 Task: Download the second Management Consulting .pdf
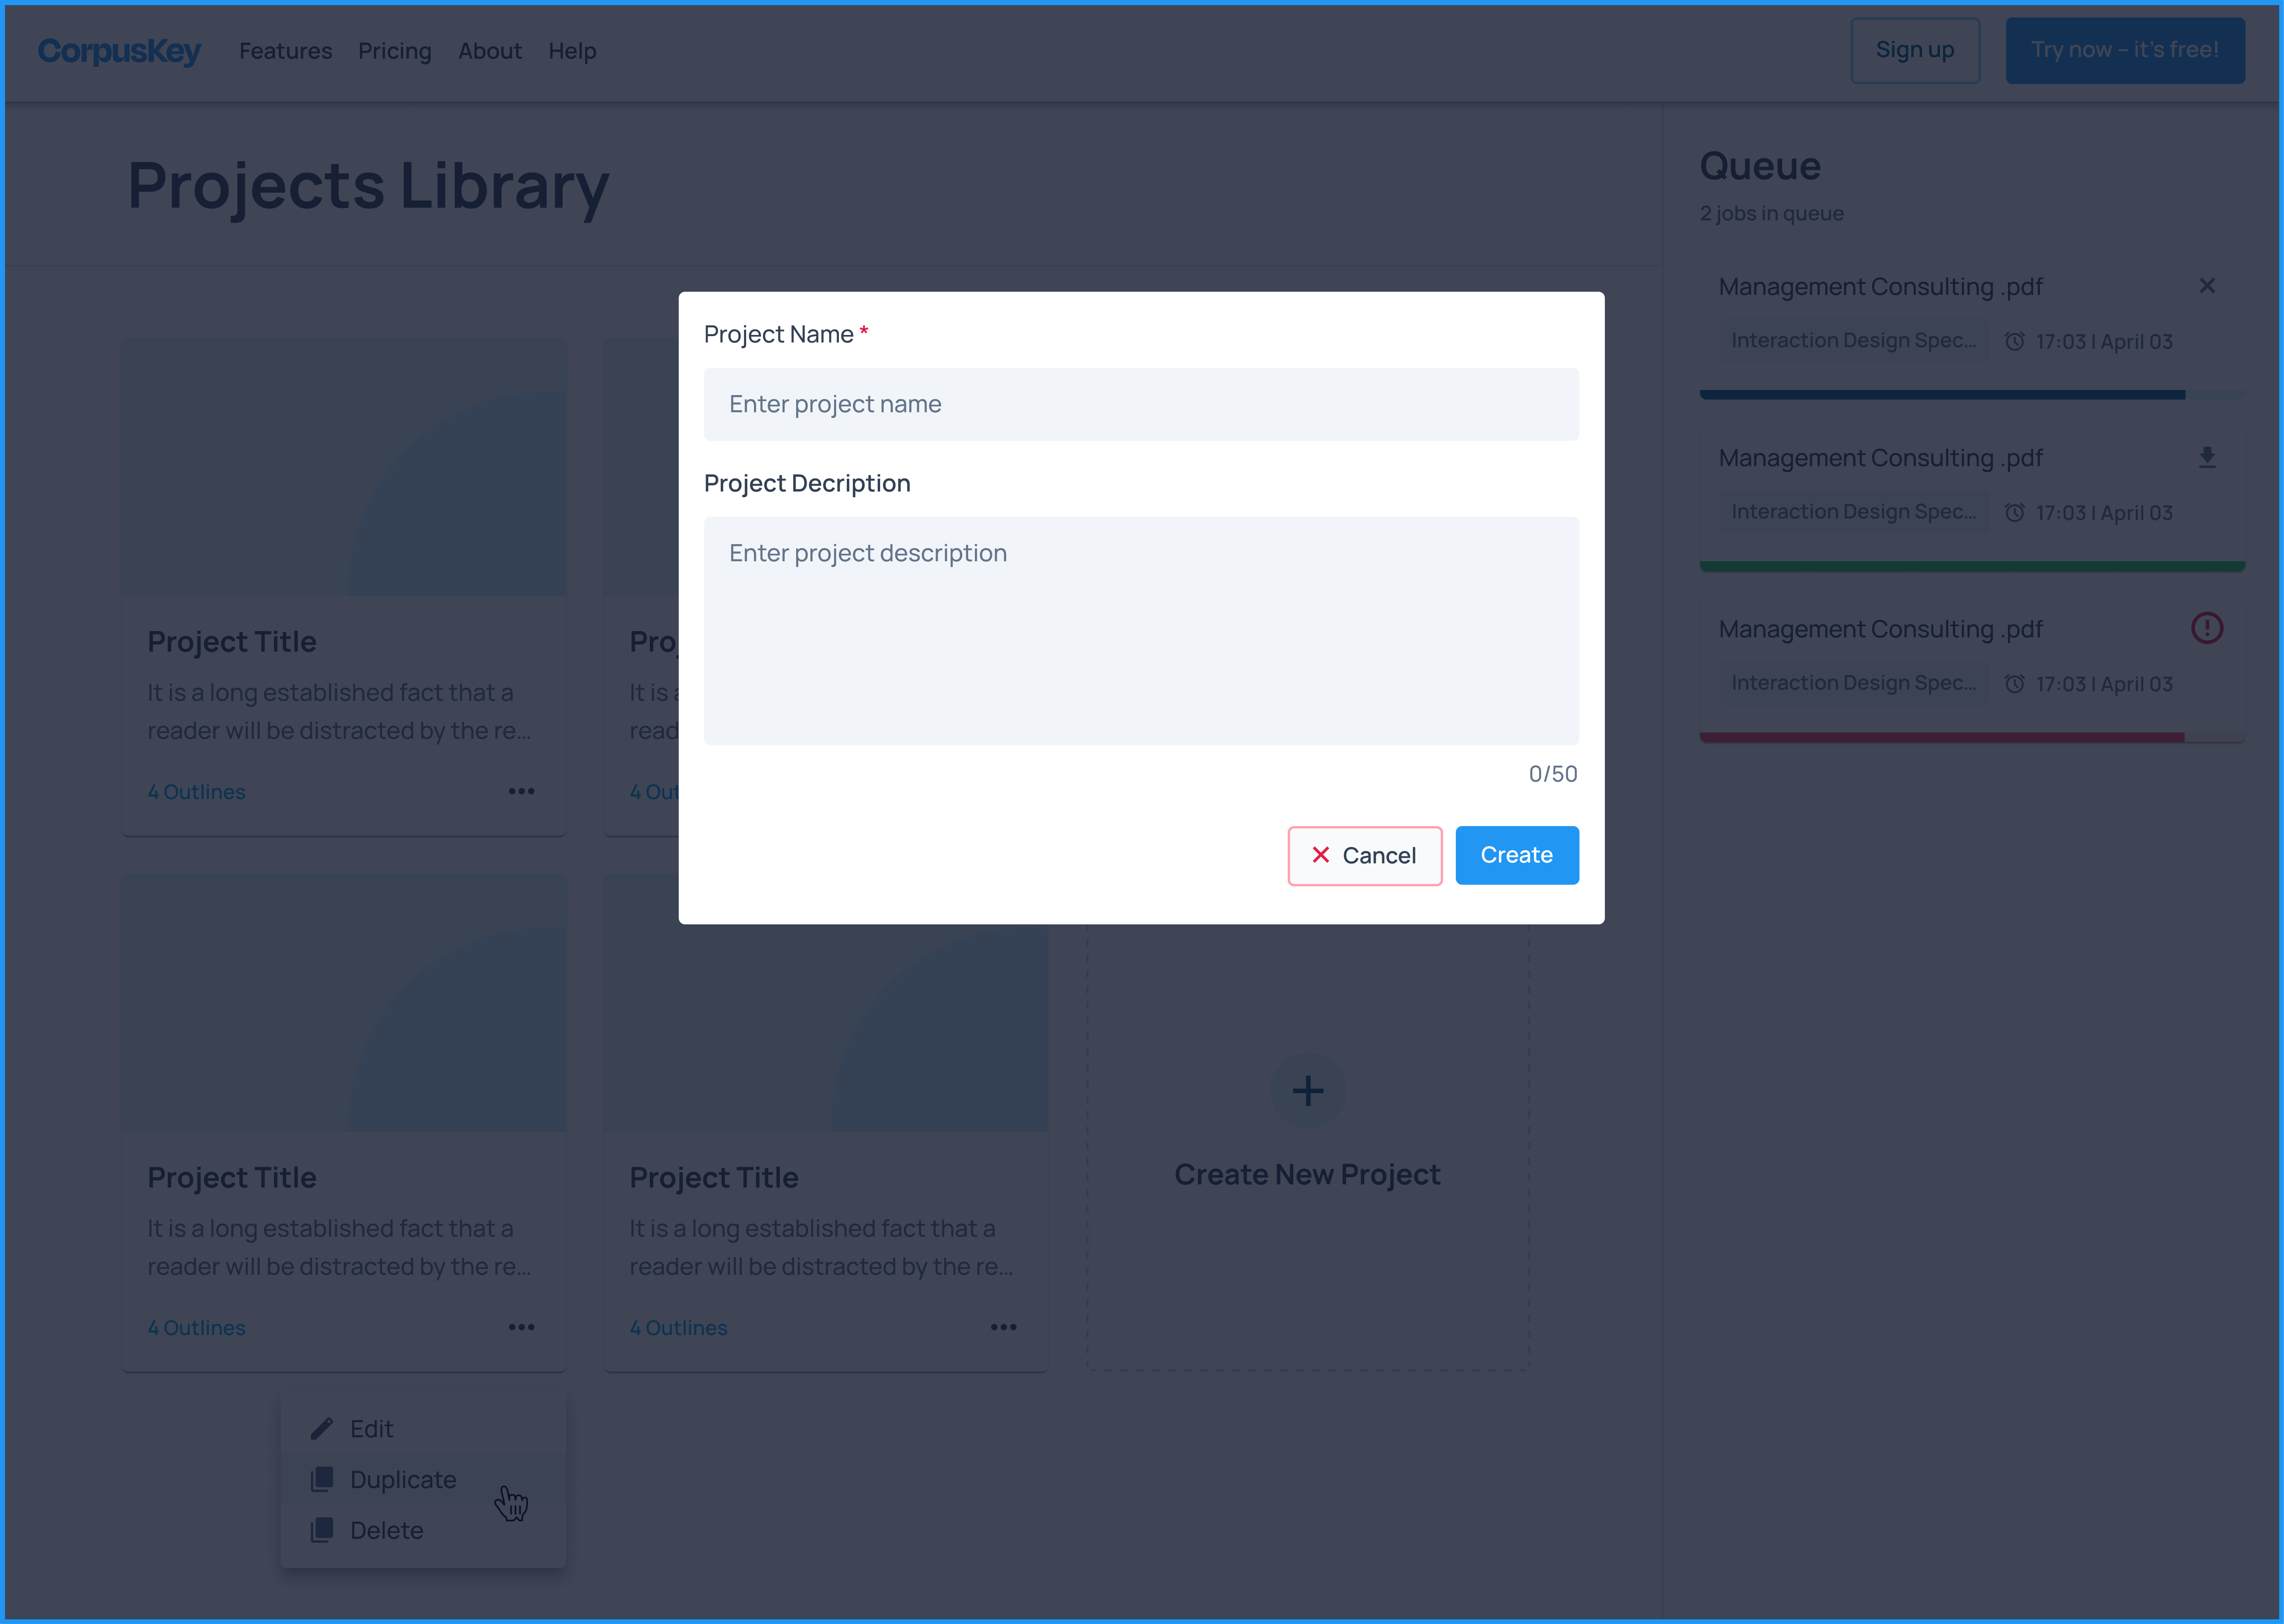(x=2207, y=457)
